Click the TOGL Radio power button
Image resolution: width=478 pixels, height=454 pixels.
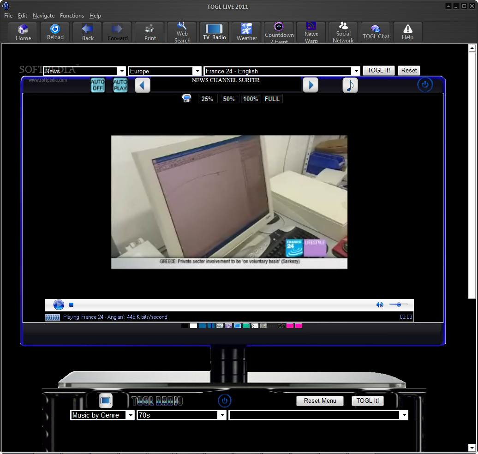point(224,400)
